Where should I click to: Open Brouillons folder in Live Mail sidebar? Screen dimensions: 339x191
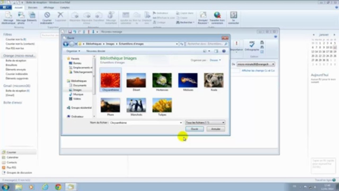point(11,65)
